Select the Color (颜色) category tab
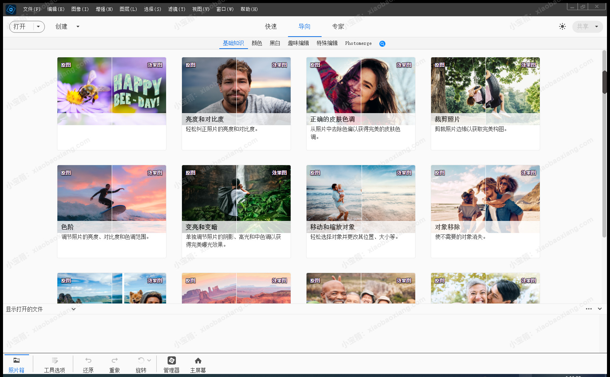The height and width of the screenshot is (377, 610). coord(257,43)
